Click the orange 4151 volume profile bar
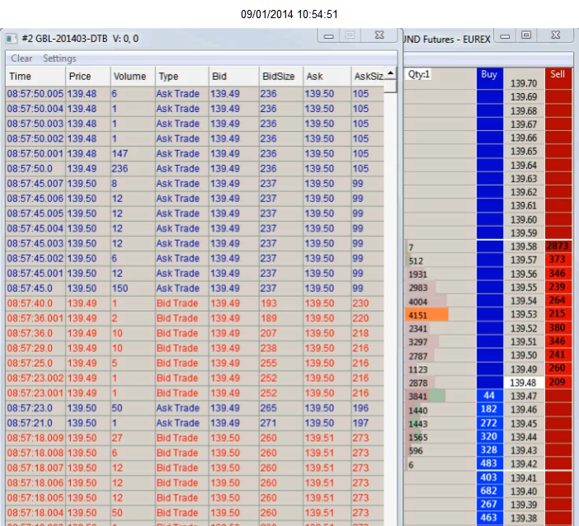This screenshot has width=579, height=526. tap(427, 315)
